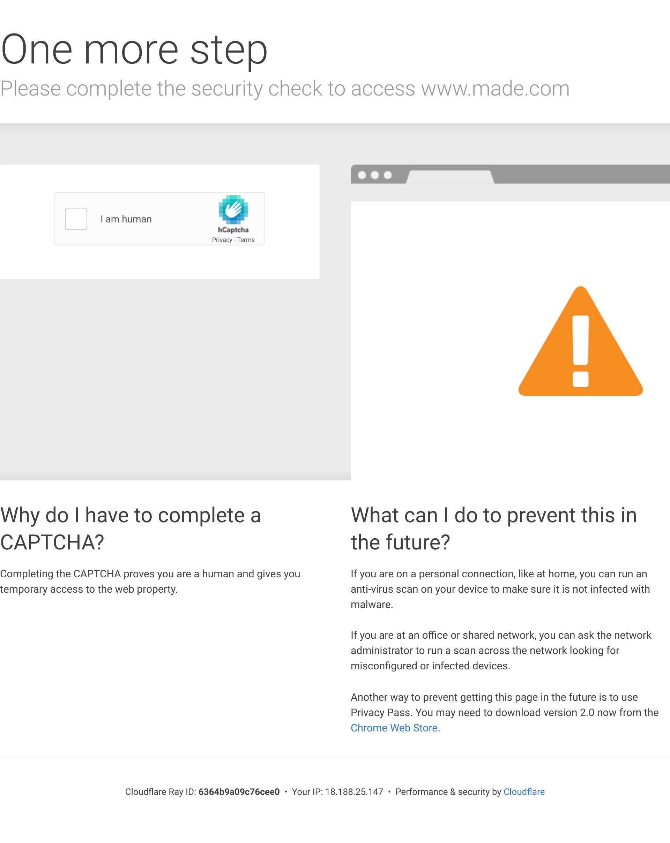Check the "I am human" checkbox

click(76, 219)
